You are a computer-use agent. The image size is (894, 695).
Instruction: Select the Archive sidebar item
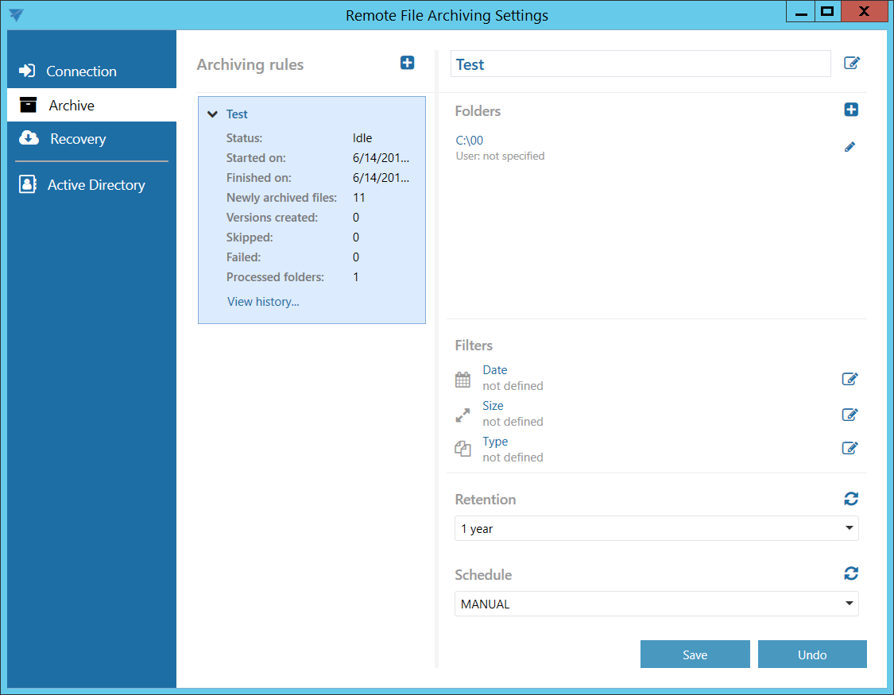click(72, 106)
